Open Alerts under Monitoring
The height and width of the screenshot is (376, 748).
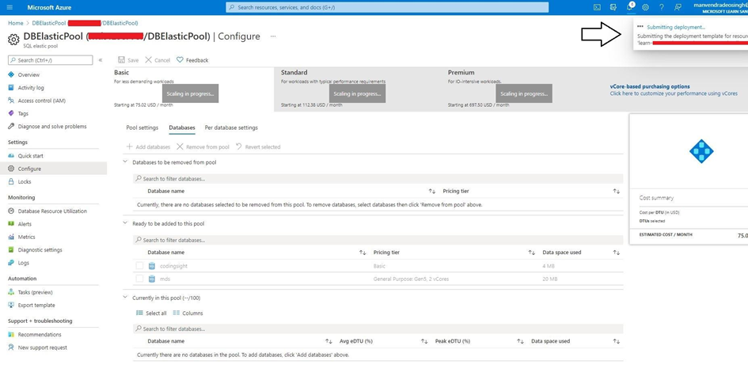click(25, 224)
